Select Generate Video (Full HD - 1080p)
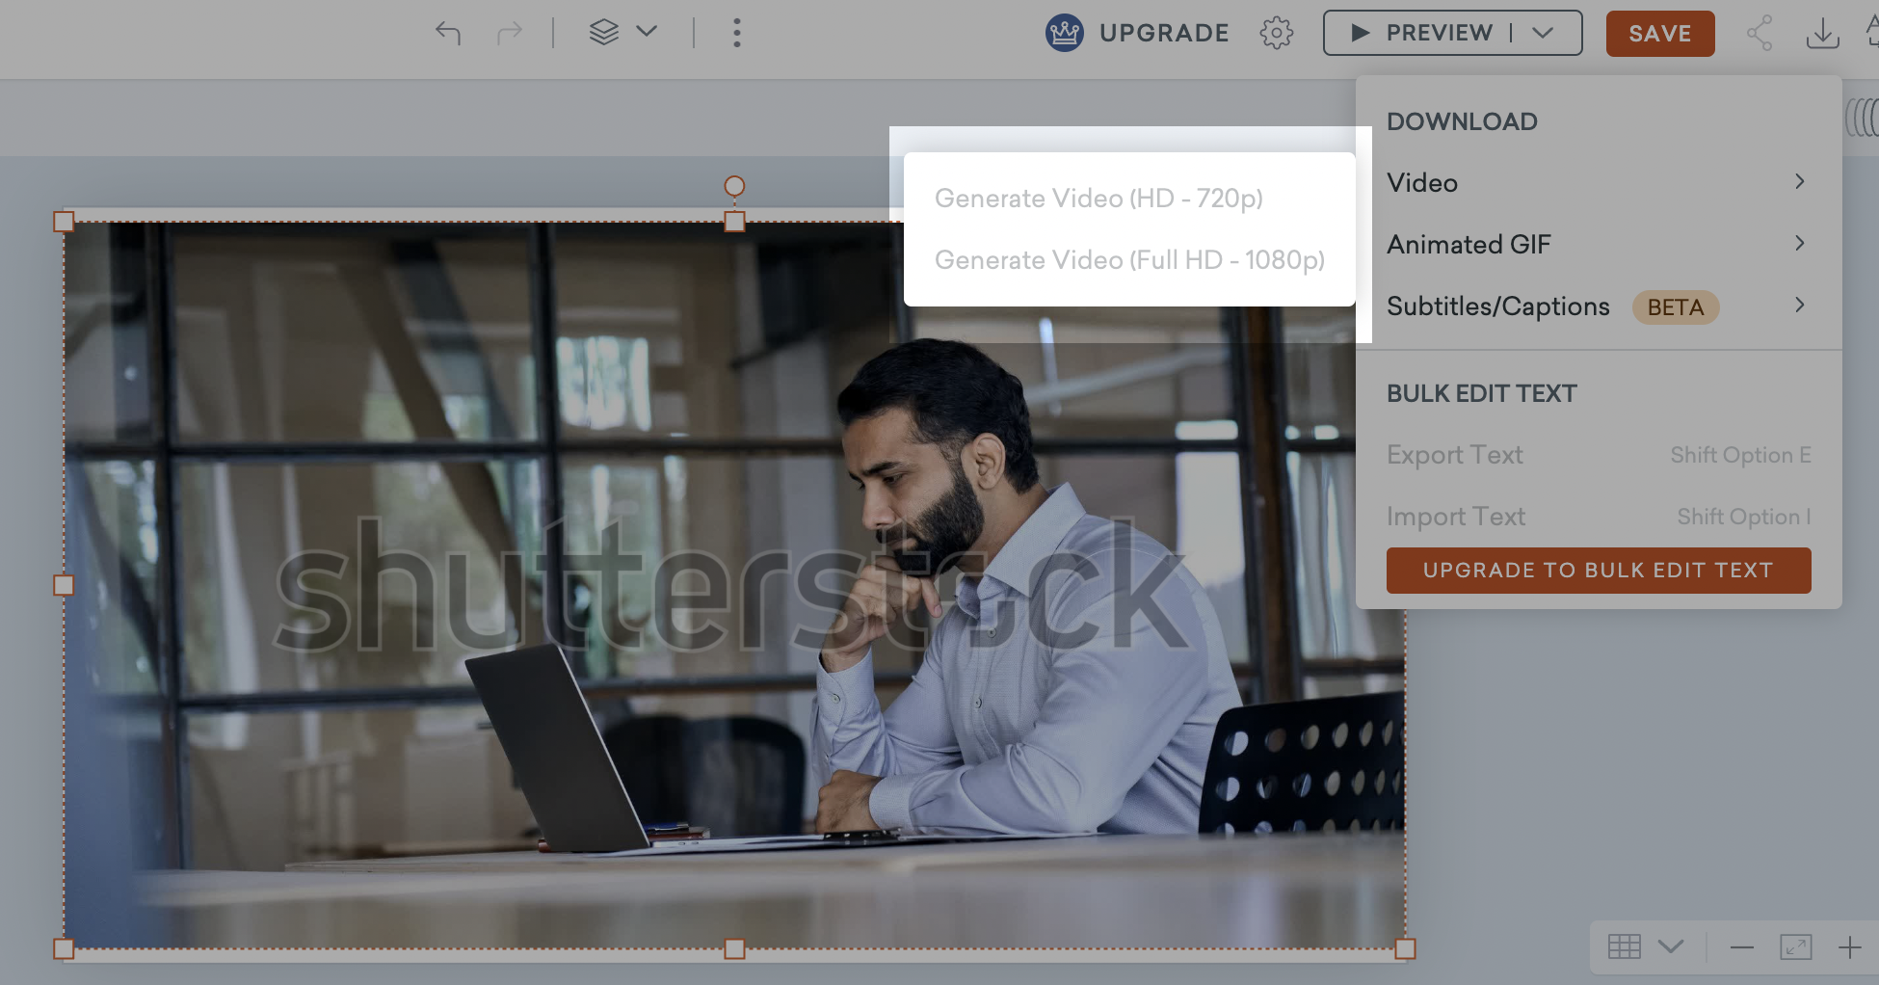 [1129, 260]
